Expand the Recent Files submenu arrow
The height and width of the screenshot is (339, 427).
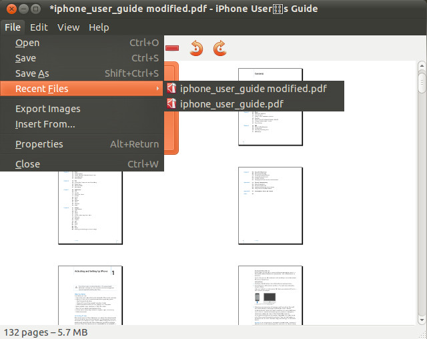[x=157, y=89]
